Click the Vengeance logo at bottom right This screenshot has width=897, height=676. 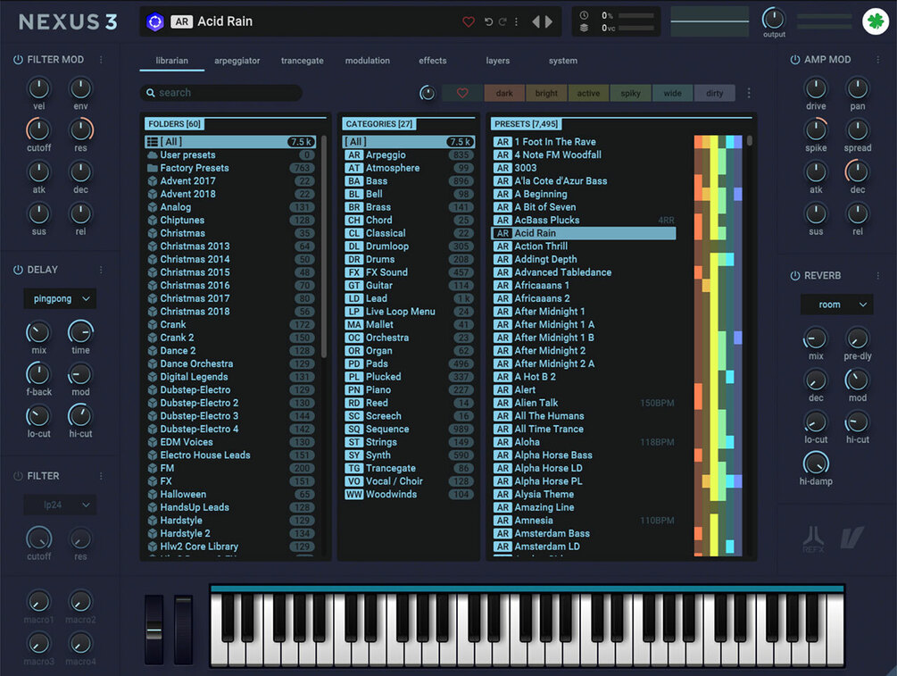[851, 538]
